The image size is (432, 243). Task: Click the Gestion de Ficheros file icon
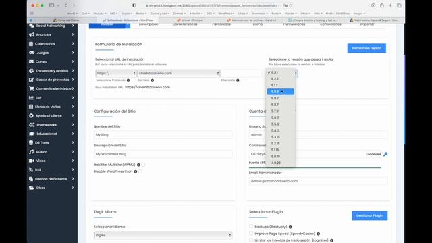[31, 179]
